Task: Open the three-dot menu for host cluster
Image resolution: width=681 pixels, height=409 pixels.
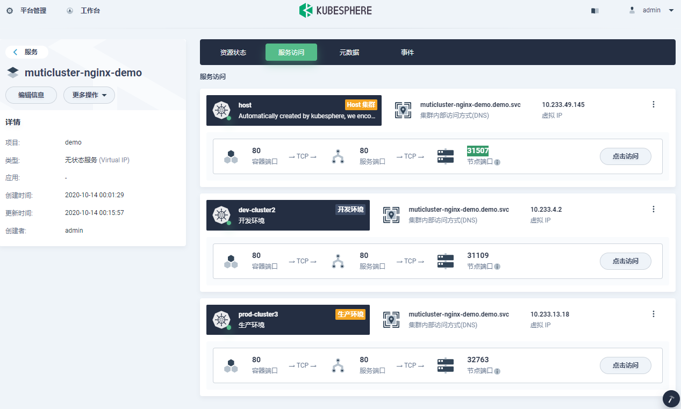Action: (x=654, y=104)
